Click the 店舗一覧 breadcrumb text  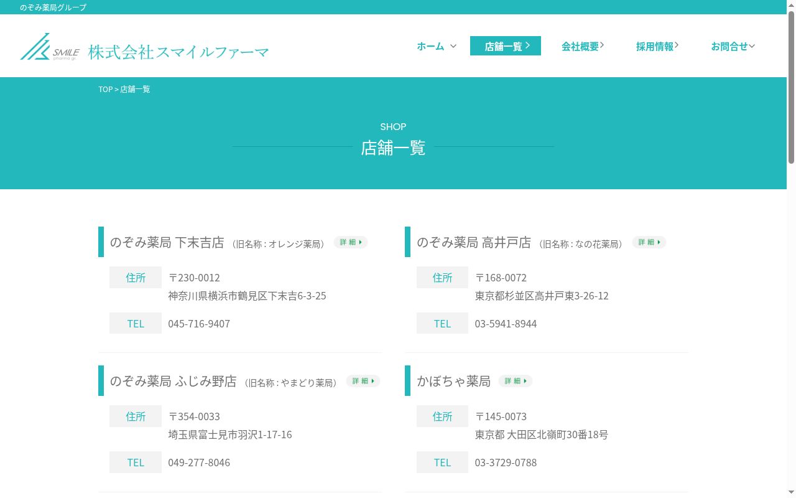(x=135, y=89)
